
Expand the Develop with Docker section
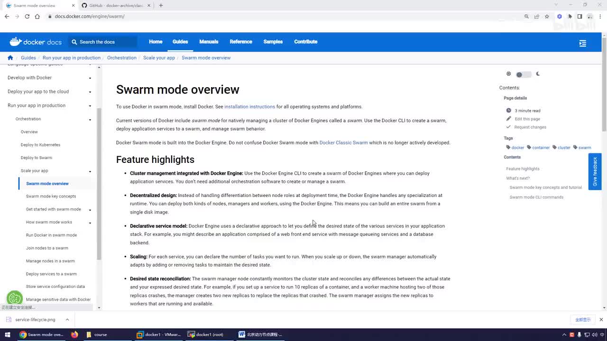(90, 78)
